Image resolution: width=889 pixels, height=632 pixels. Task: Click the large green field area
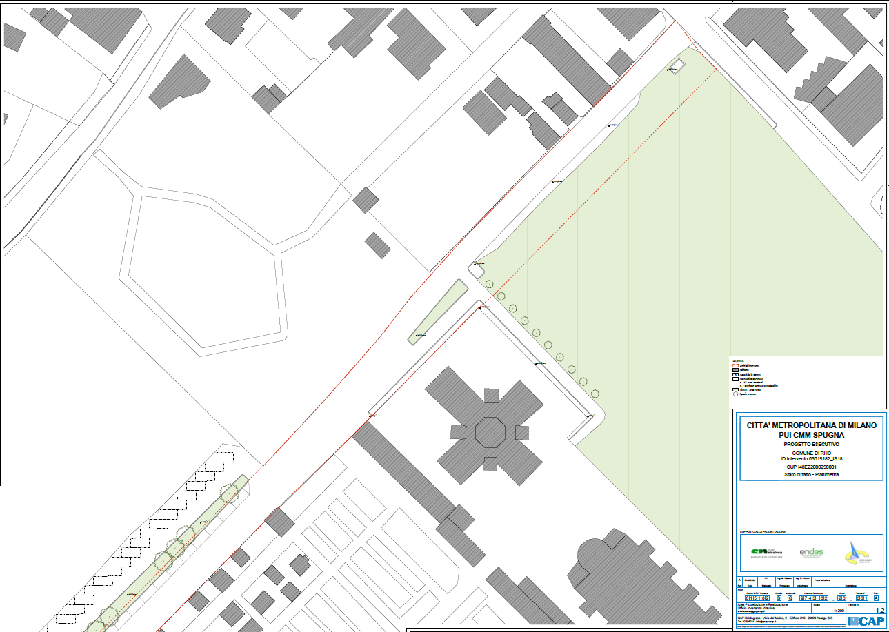[690, 276]
